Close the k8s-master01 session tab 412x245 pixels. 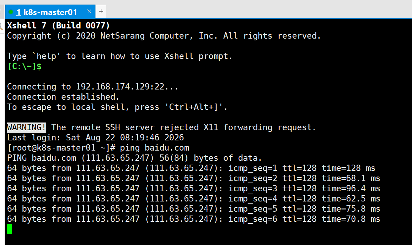(89, 11)
